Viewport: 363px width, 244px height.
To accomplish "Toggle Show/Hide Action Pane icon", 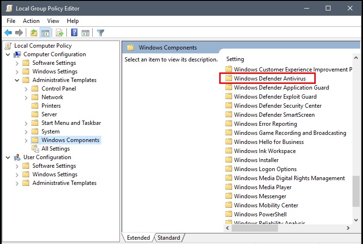I will click(85, 32).
